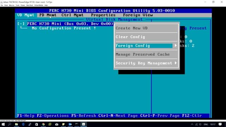Switch to the Properties tab

coord(103,15)
